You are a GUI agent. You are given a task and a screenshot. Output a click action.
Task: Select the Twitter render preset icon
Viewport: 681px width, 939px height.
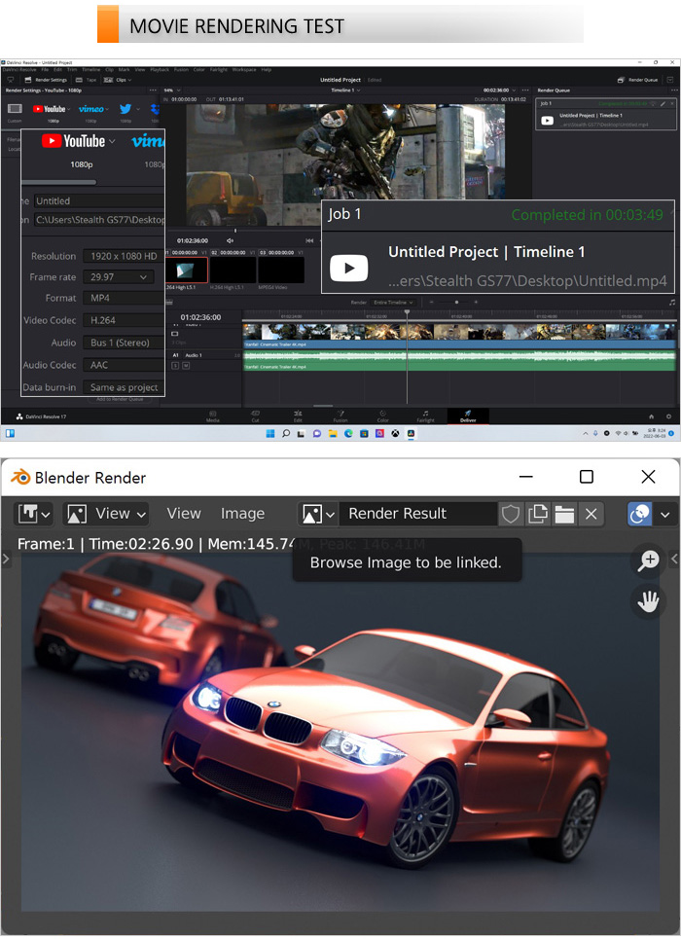[x=125, y=109]
